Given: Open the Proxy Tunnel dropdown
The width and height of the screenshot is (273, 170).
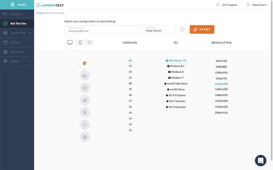Looking at the screenshot, I should pos(161,29).
